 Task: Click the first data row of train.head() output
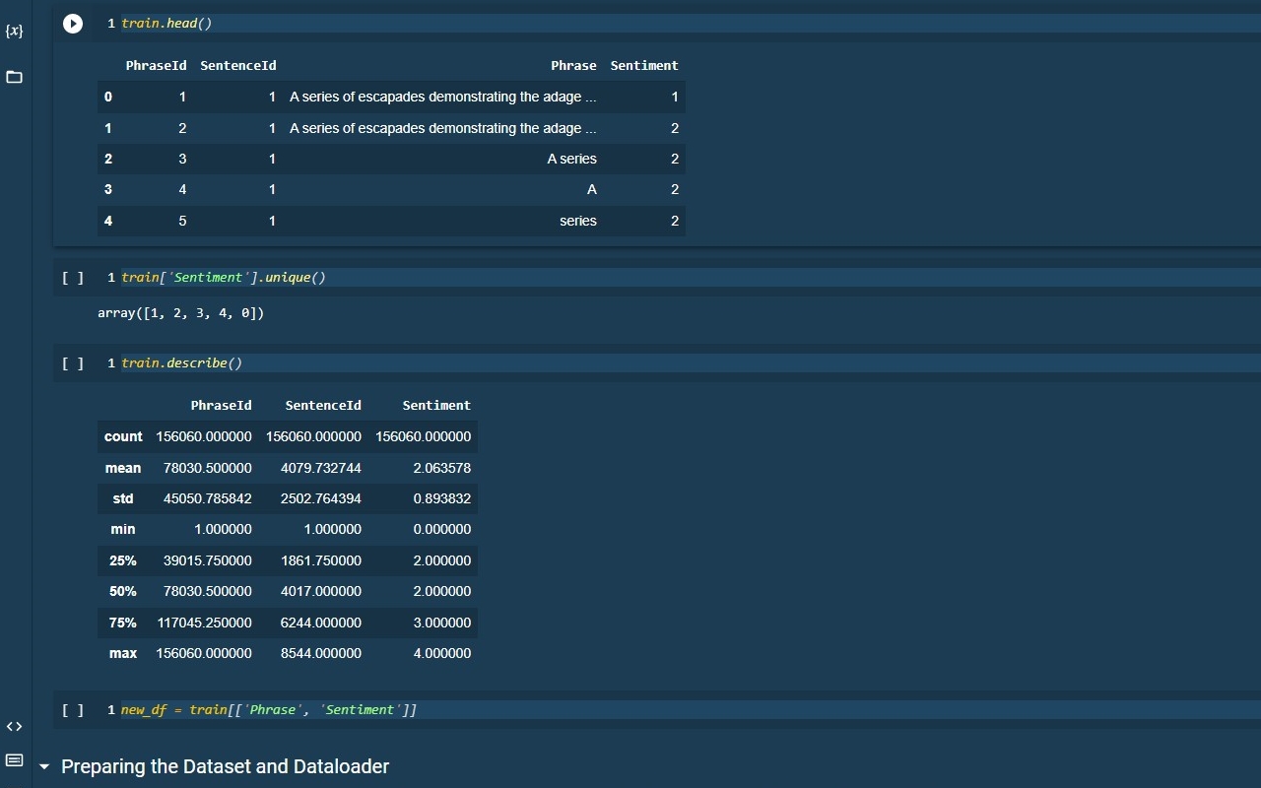click(x=394, y=97)
